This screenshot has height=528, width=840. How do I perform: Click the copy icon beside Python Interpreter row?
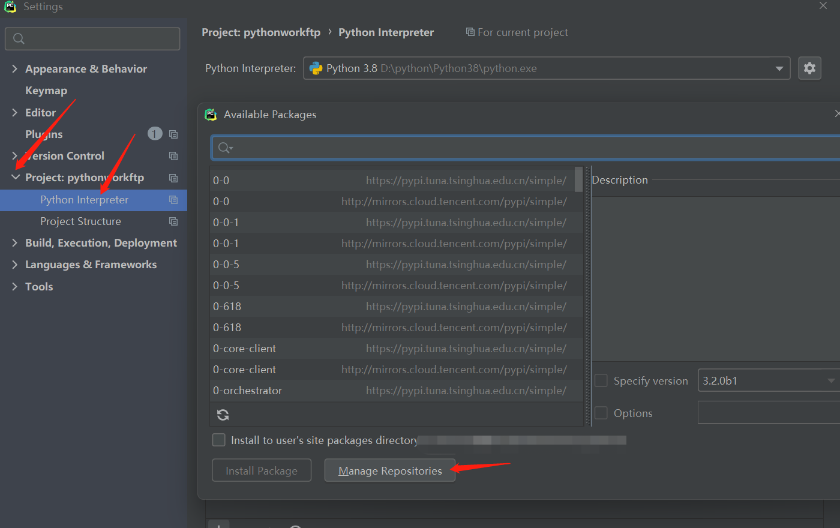(x=173, y=200)
